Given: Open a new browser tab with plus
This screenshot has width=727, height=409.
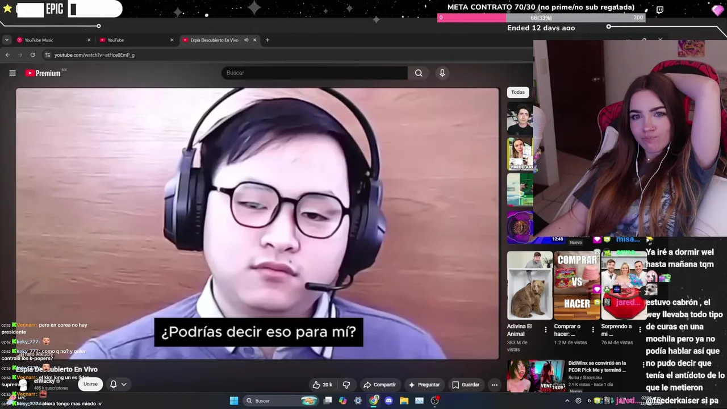Looking at the screenshot, I should 267,40.
